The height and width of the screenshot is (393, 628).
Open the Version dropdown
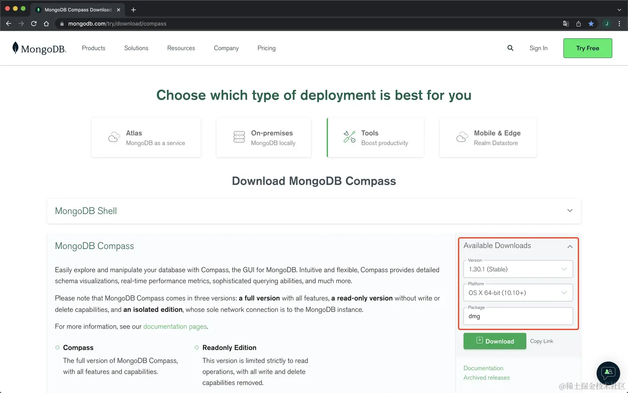[x=518, y=269]
